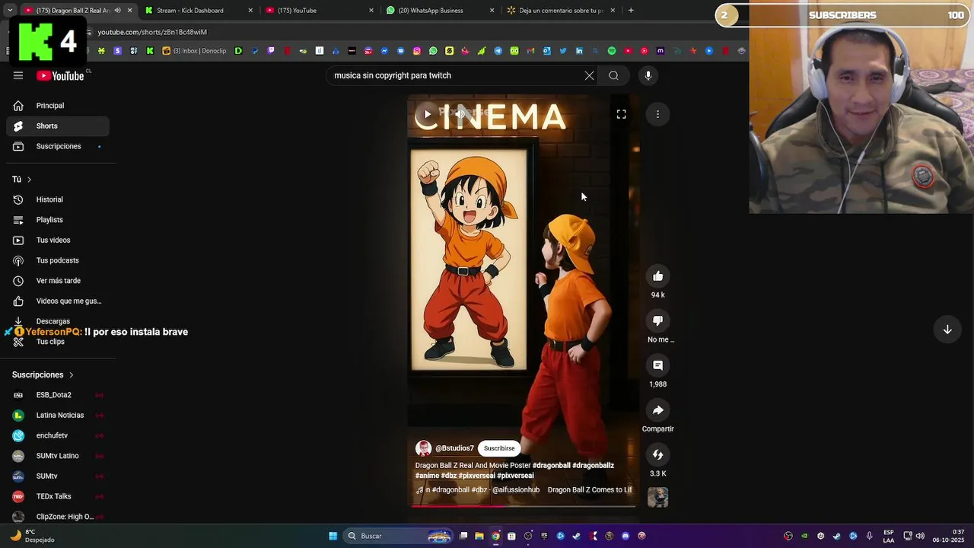Open Ver más tarde list
This screenshot has width=974, height=548.
58,281
